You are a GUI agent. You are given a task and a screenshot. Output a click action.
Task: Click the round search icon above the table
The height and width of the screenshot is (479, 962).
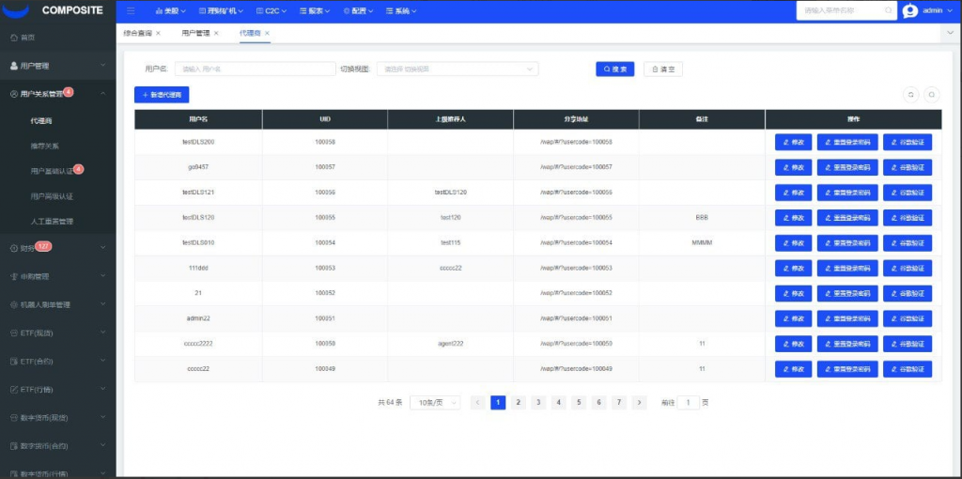(931, 94)
